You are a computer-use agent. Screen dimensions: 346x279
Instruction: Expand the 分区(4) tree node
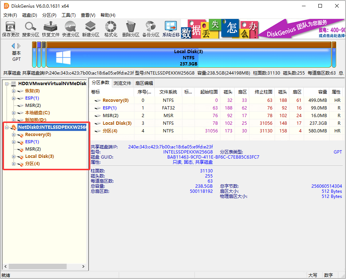pos(14,164)
